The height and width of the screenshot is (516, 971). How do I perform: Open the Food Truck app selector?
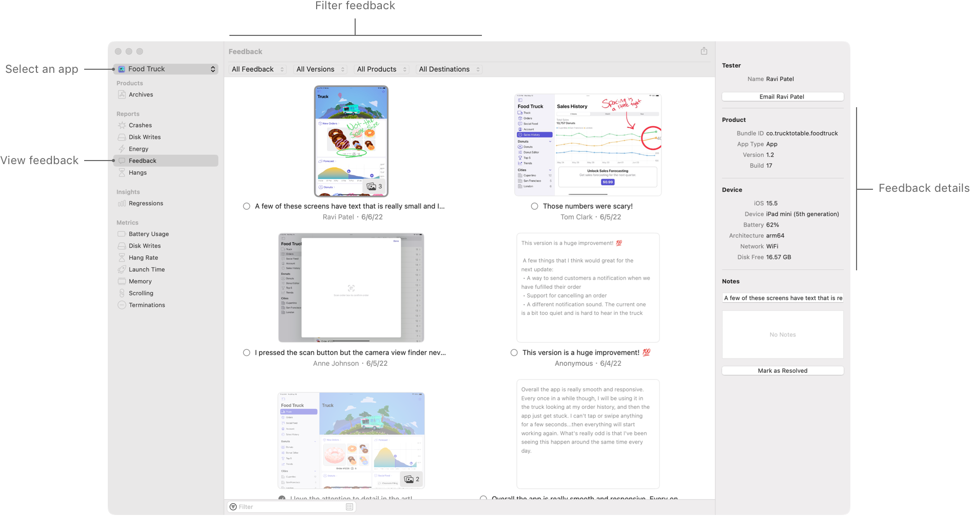(x=166, y=69)
